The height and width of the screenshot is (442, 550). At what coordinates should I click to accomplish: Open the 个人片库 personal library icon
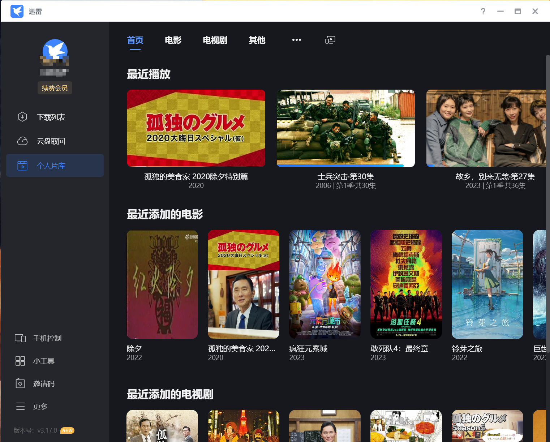coord(22,165)
